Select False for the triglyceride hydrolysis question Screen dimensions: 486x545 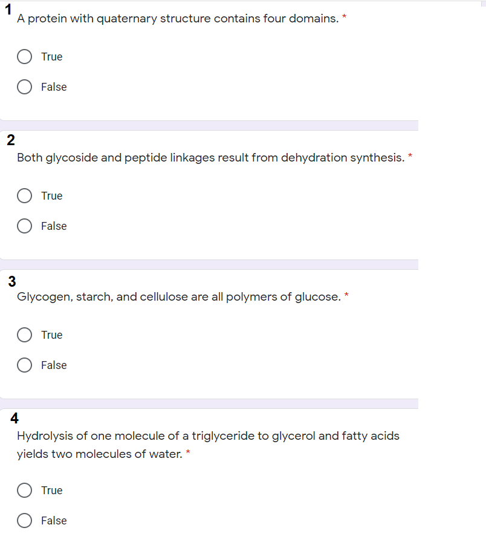point(24,520)
